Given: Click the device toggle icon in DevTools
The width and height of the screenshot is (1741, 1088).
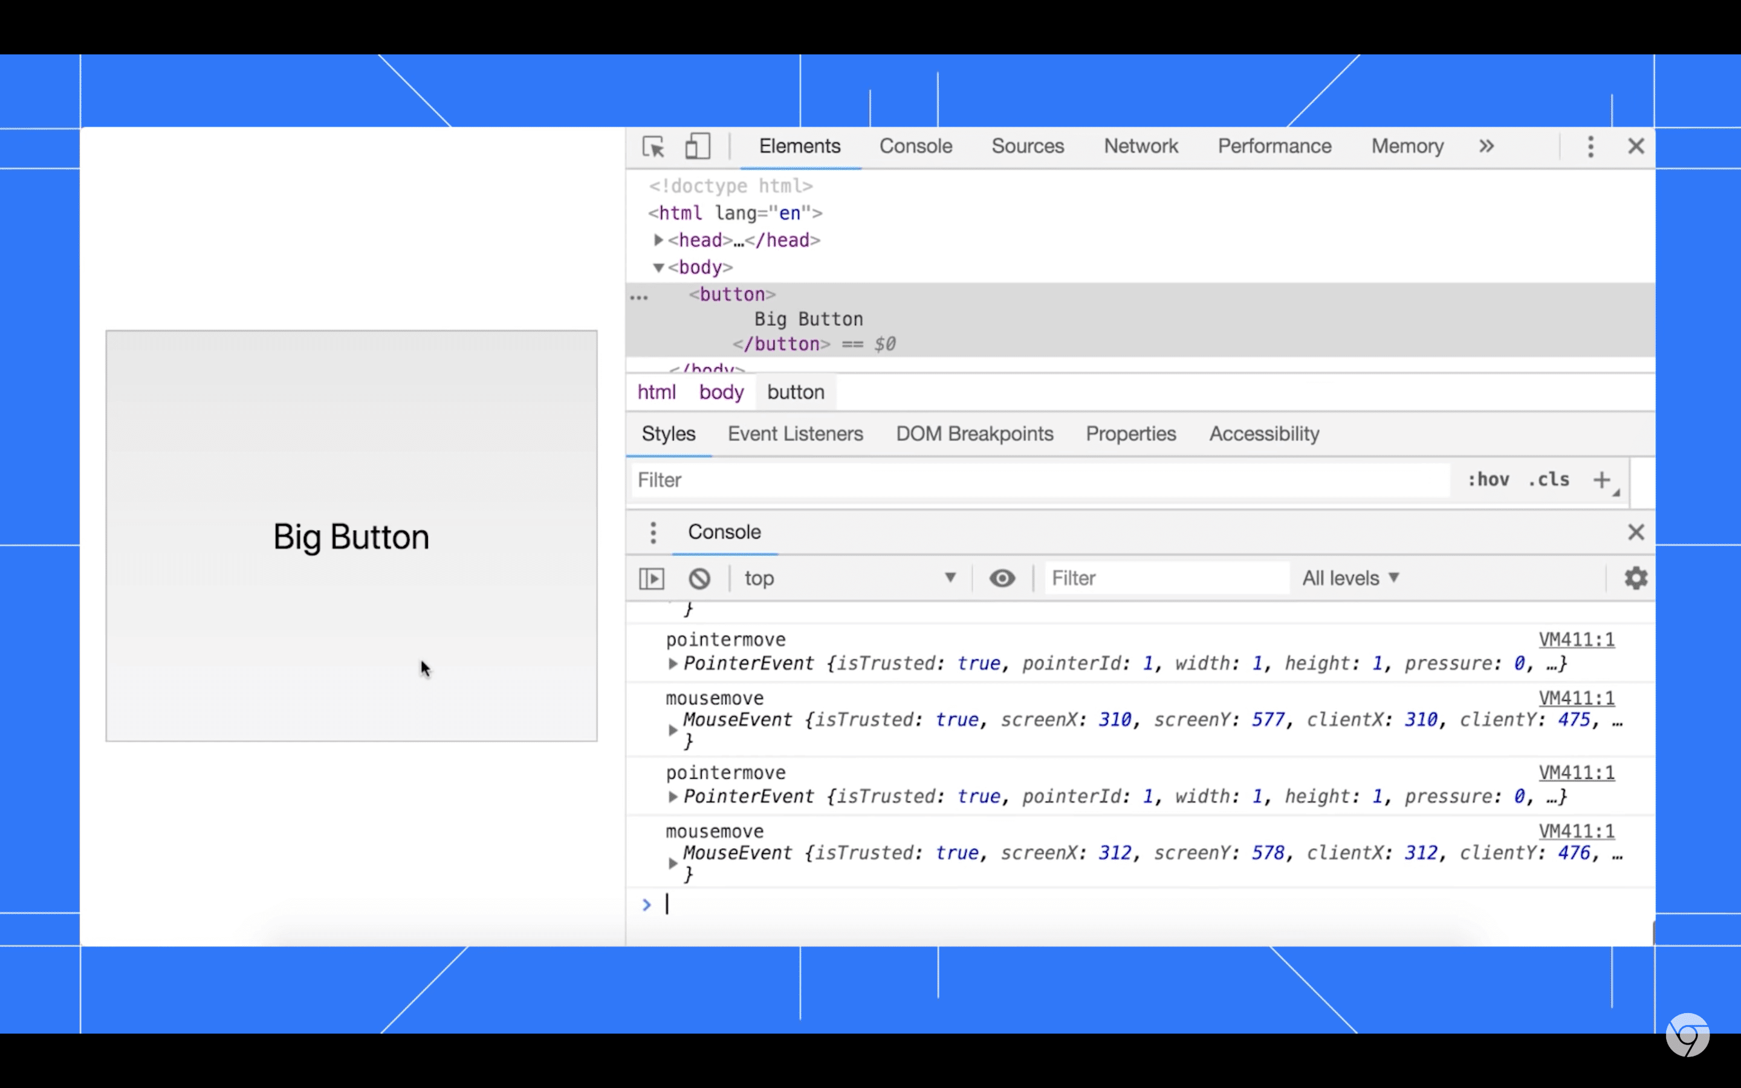Looking at the screenshot, I should tap(698, 147).
